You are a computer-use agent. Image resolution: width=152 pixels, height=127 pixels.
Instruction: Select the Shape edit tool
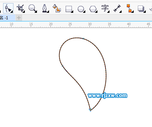tap(8, 8)
